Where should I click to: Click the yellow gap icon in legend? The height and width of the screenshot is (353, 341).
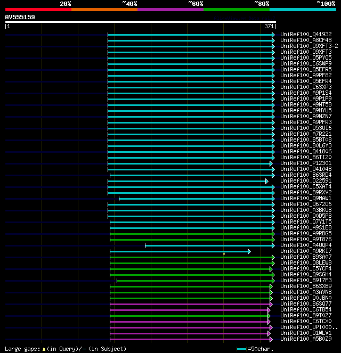coord(44,349)
